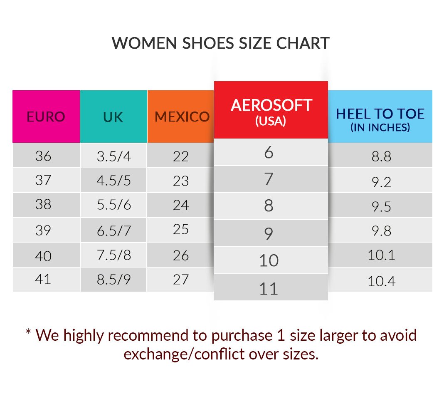Viewport: 444px width, 399px height.
Task: Click UK size 7.5/8 cell
Action: 113,255
